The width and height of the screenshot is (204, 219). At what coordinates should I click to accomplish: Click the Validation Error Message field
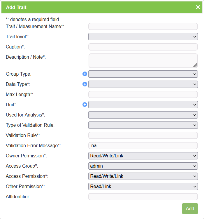(143, 146)
